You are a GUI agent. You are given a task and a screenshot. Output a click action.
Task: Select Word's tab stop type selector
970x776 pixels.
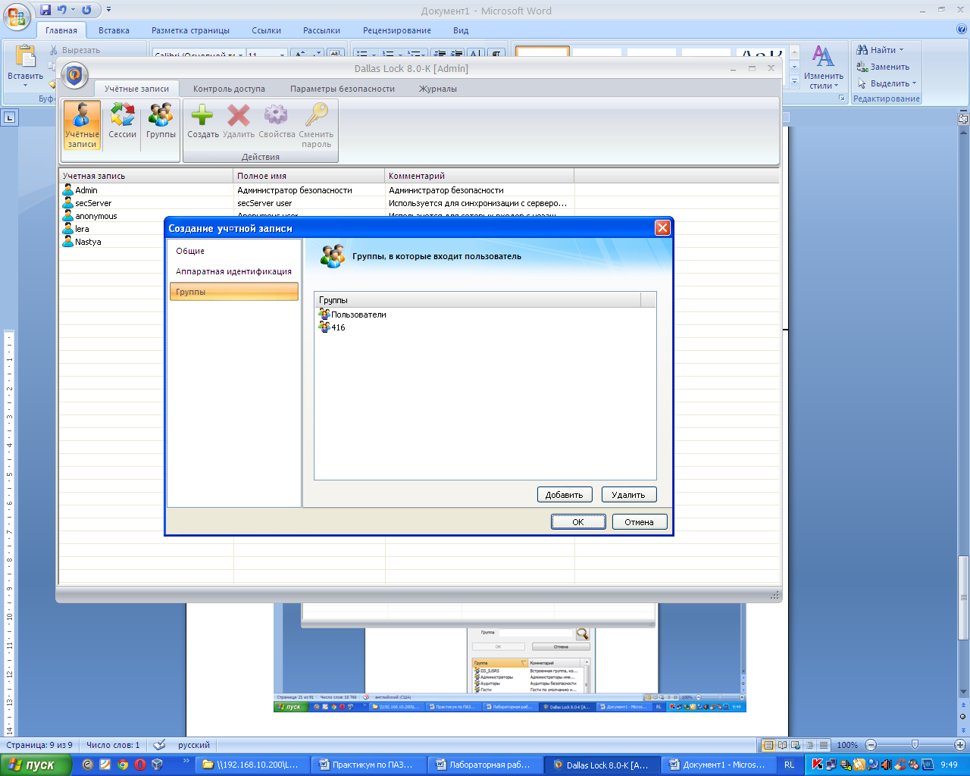[x=9, y=117]
